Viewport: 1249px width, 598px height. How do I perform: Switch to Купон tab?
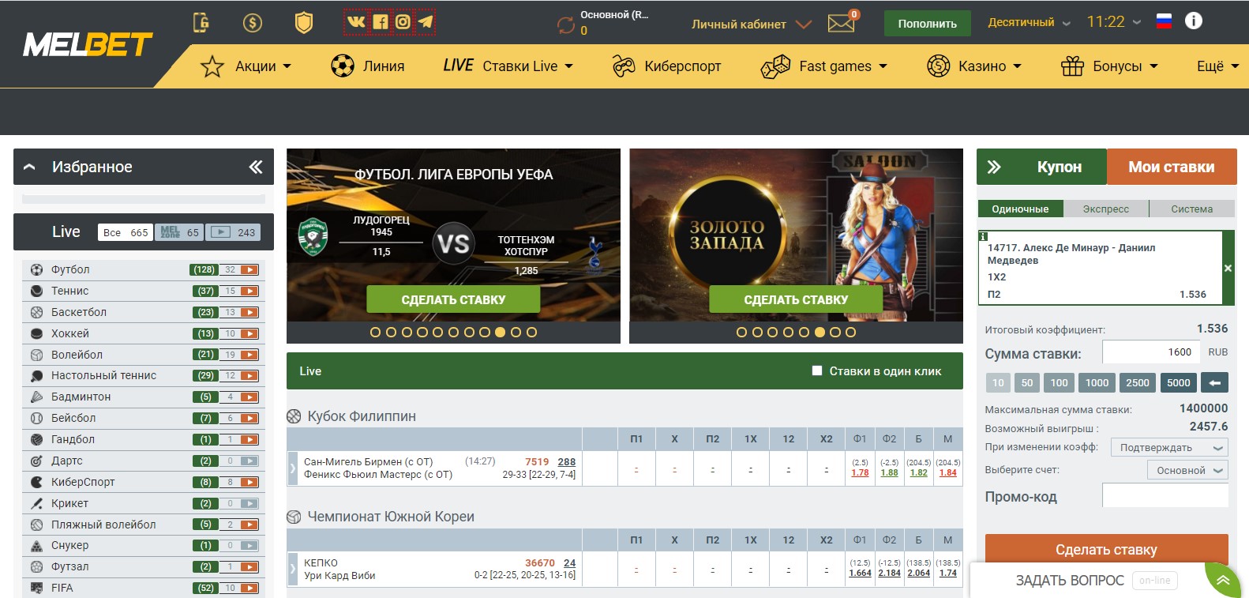point(1059,167)
